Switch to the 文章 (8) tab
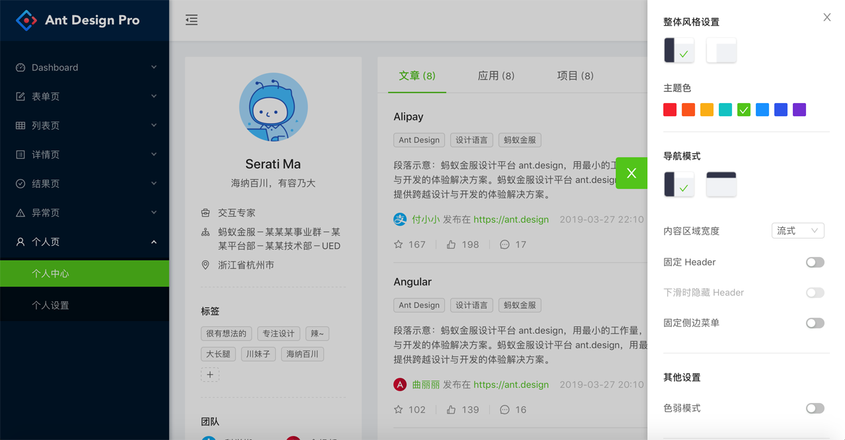845x440 pixels. pyautogui.click(x=417, y=76)
